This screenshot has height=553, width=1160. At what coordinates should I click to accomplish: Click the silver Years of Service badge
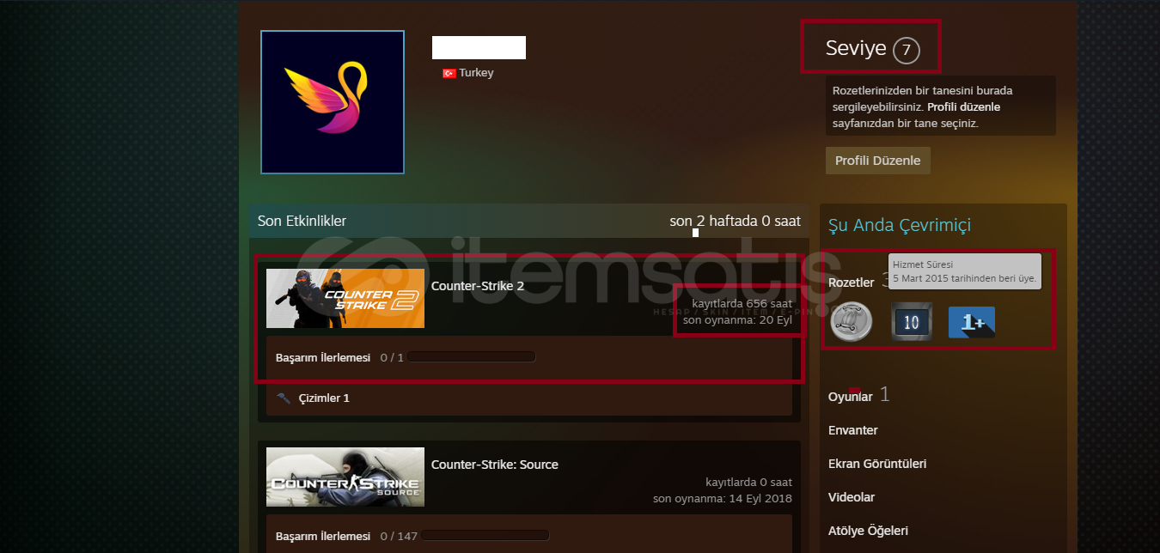pos(852,322)
